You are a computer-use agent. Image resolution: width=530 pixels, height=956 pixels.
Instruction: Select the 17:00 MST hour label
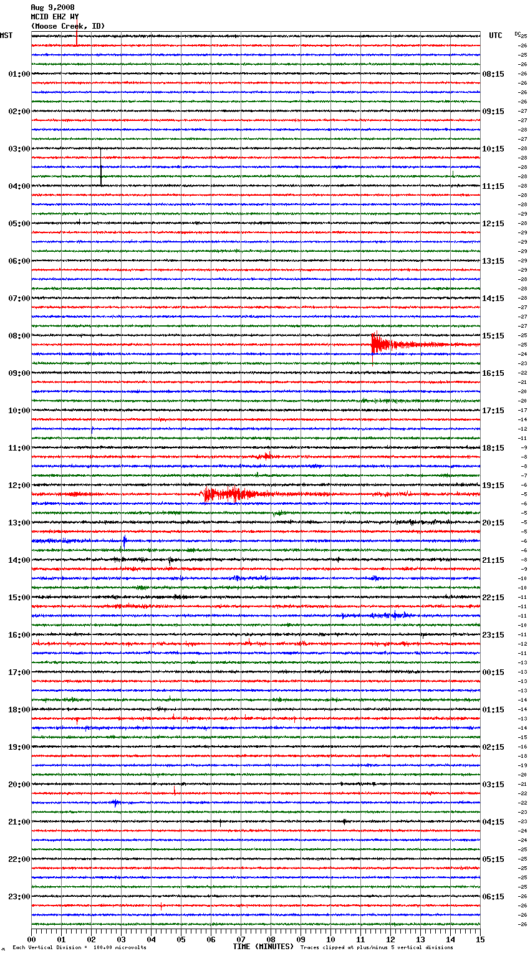point(19,672)
